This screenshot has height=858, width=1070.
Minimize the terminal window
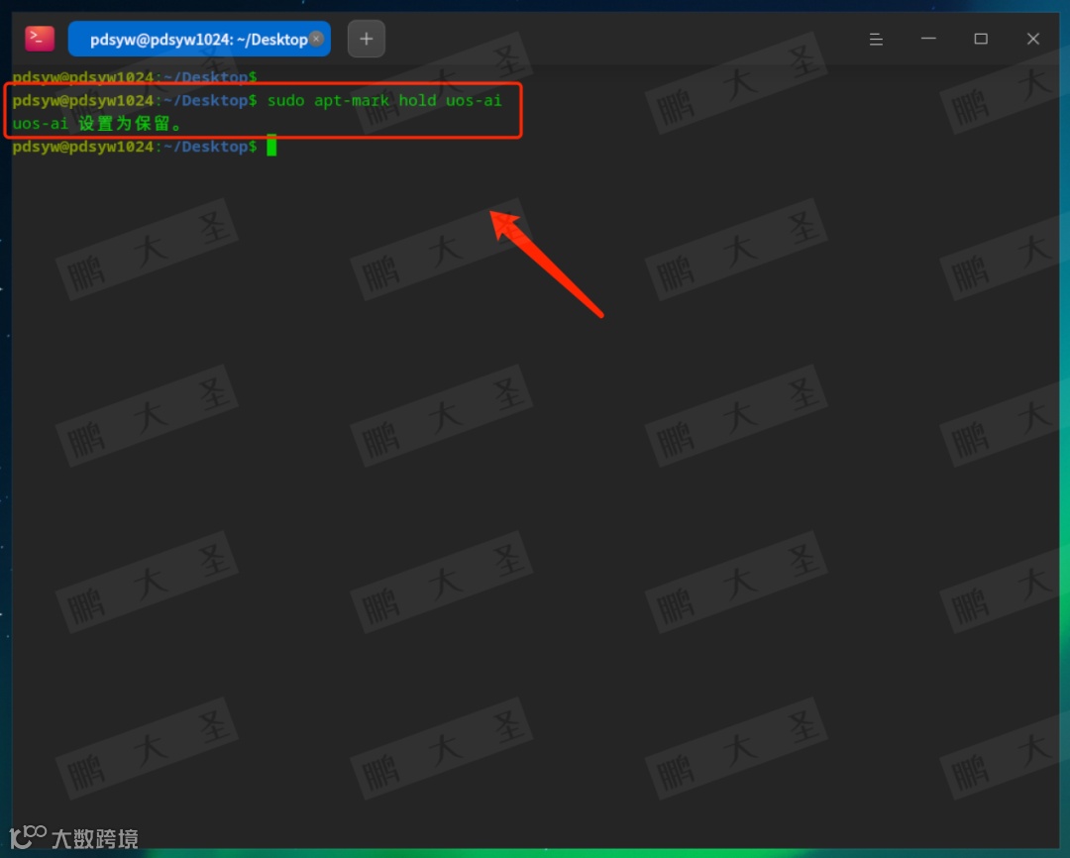(928, 39)
